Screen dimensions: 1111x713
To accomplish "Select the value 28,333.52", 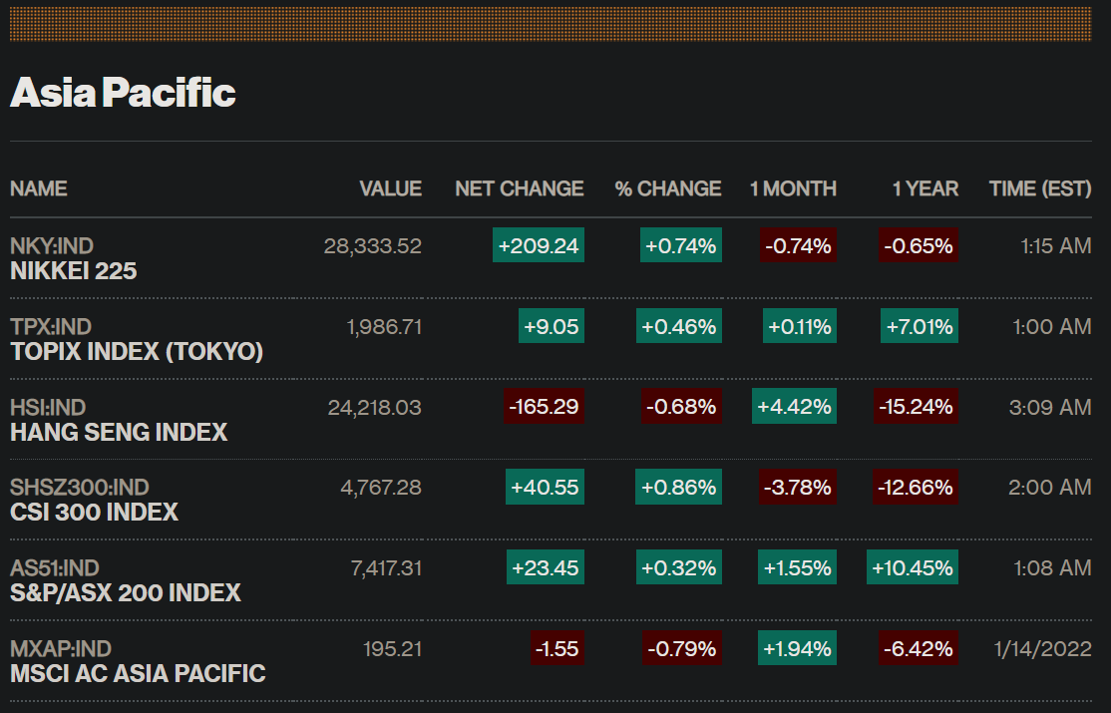I will click(x=373, y=246).
